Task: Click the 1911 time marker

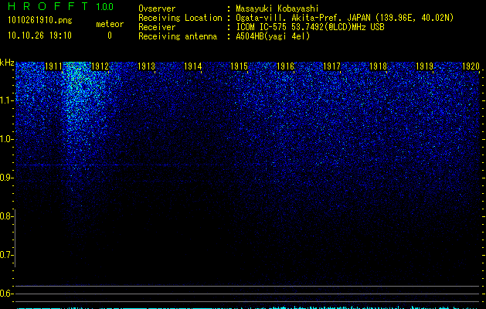Action: tap(53, 66)
